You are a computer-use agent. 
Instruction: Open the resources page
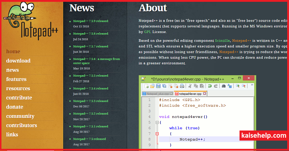(x=18, y=88)
